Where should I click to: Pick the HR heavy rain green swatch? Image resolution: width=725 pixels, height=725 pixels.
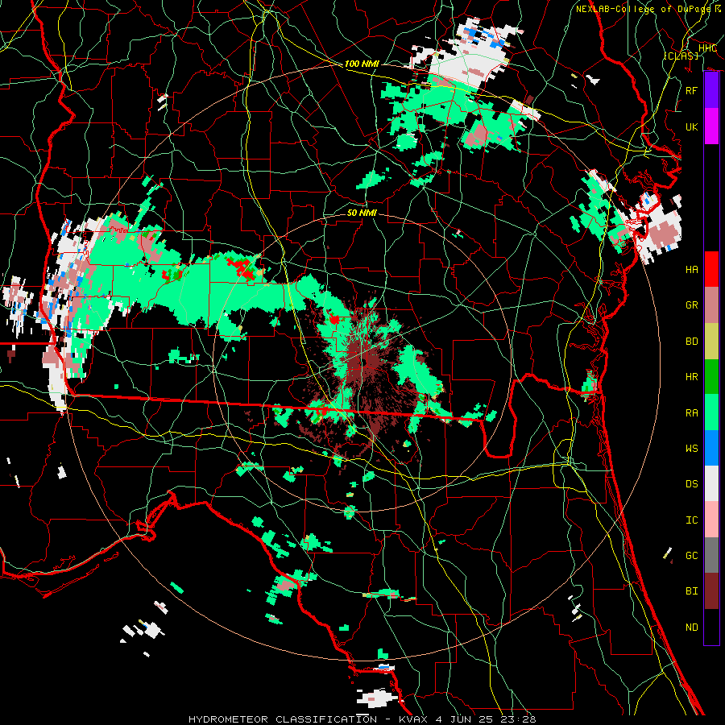711,377
